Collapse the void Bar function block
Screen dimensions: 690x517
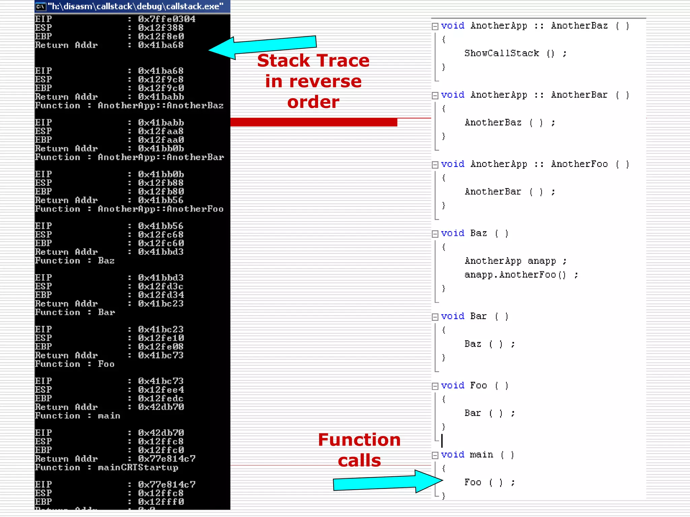tap(435, 317)
